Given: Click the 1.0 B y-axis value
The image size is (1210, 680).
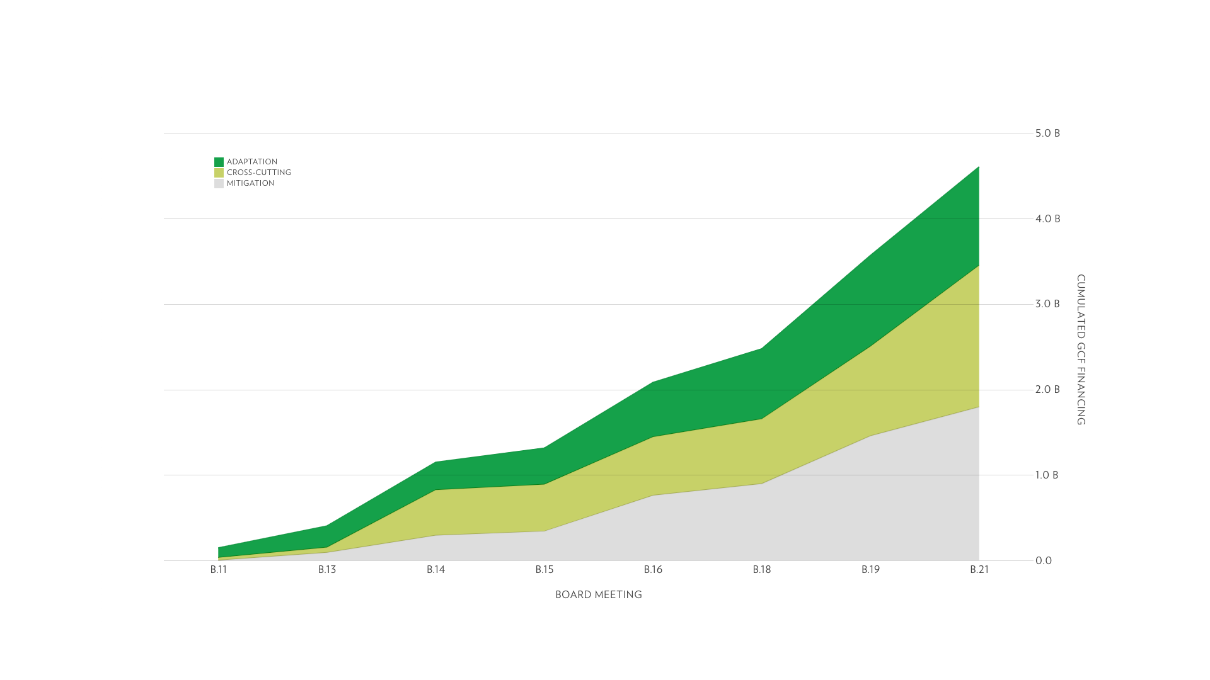Looking at the screenshot, I should (x=1047, y=475).
